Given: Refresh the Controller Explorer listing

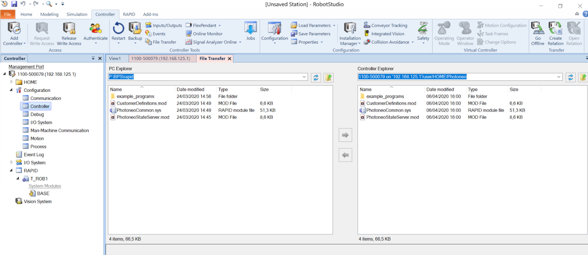Looking at the screenshot, I should [570, 78].
